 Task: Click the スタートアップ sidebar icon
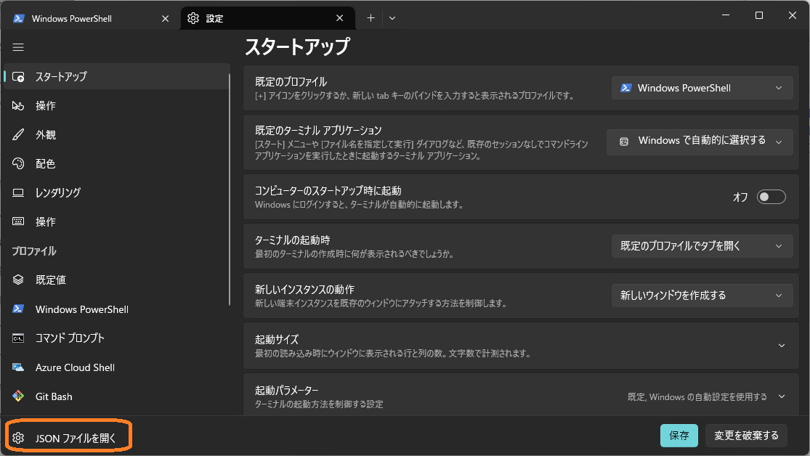(x=18, y=77)
